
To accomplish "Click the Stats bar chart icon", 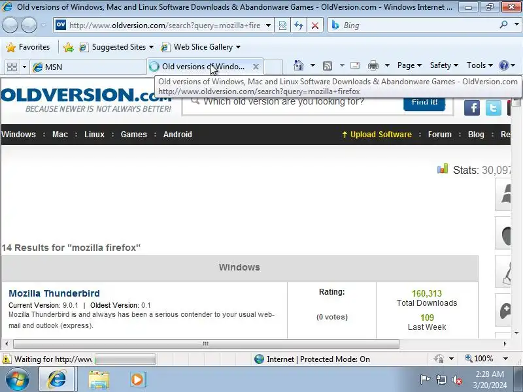I will point(443,169).
